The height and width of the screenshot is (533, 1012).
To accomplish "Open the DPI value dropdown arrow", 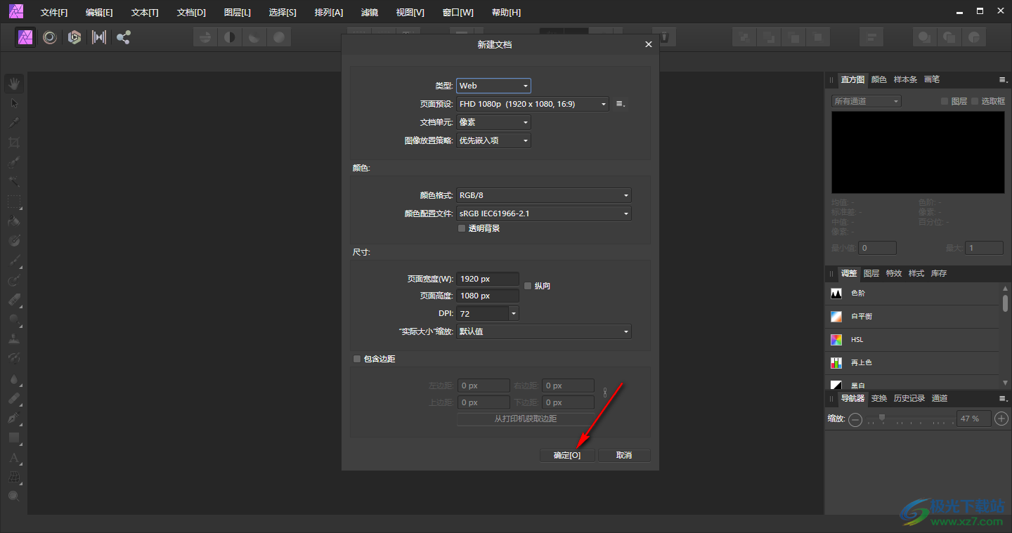I will (514, 313).
